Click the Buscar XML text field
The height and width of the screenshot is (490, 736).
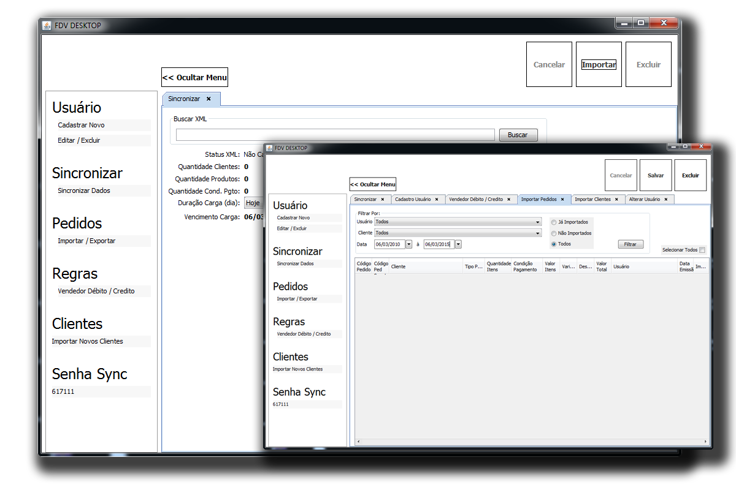coord(335,135)
